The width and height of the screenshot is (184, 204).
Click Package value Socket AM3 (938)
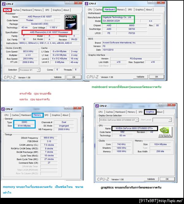click(40, 24)
